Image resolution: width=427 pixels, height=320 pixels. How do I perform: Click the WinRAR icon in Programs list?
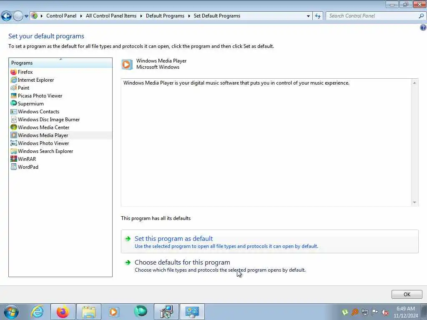[x=14, y=159]
